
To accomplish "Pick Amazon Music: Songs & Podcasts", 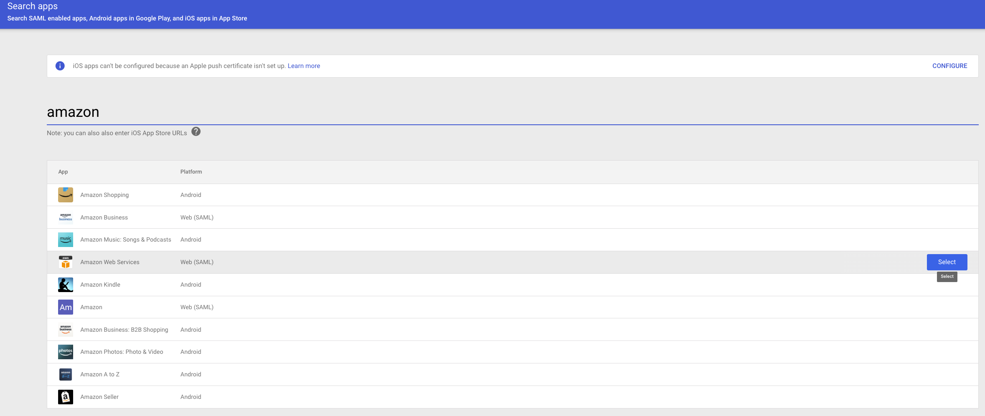I will pyautogui.click(x=126, y=240).
